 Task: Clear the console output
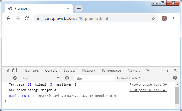click(15, 78)
